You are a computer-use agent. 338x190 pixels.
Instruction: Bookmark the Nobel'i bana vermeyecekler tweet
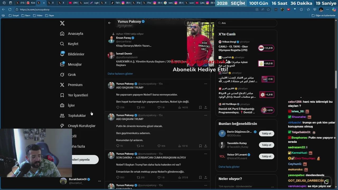(200, 107)
